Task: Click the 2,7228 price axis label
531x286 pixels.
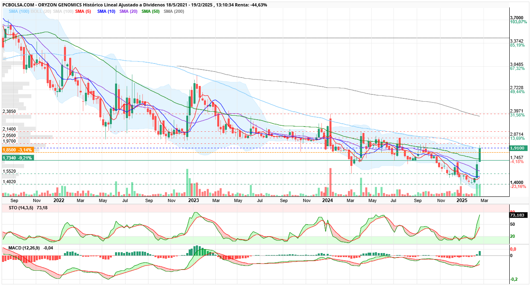Action: (517, 88)
